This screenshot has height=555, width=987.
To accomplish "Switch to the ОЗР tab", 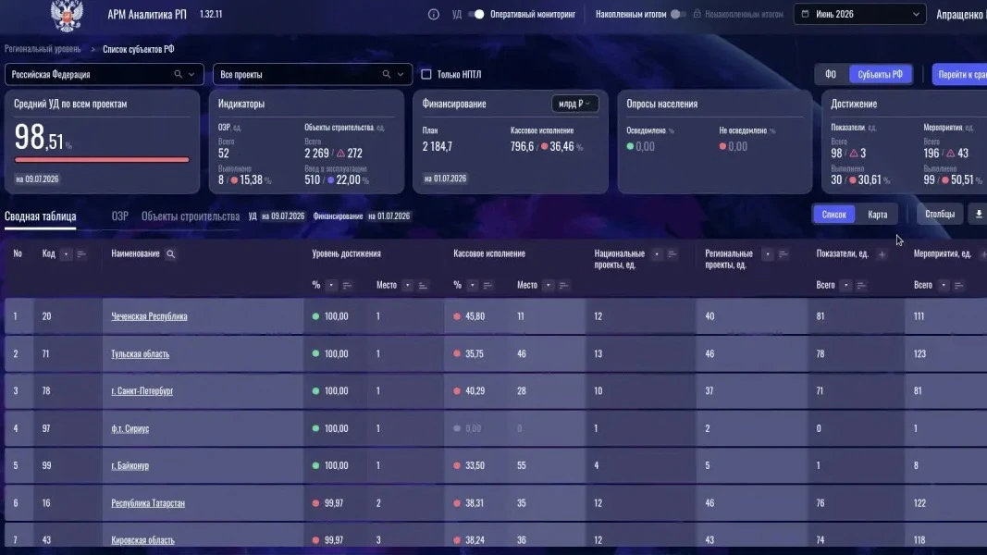I will click(119, 216).
